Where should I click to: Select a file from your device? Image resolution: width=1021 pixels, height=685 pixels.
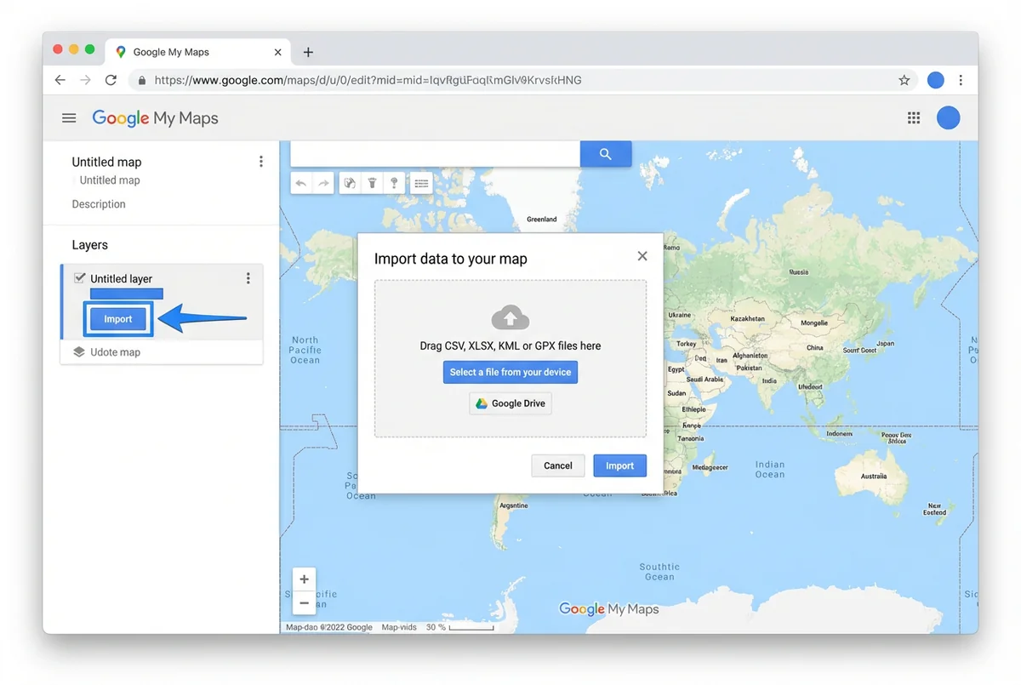[510, 372]
